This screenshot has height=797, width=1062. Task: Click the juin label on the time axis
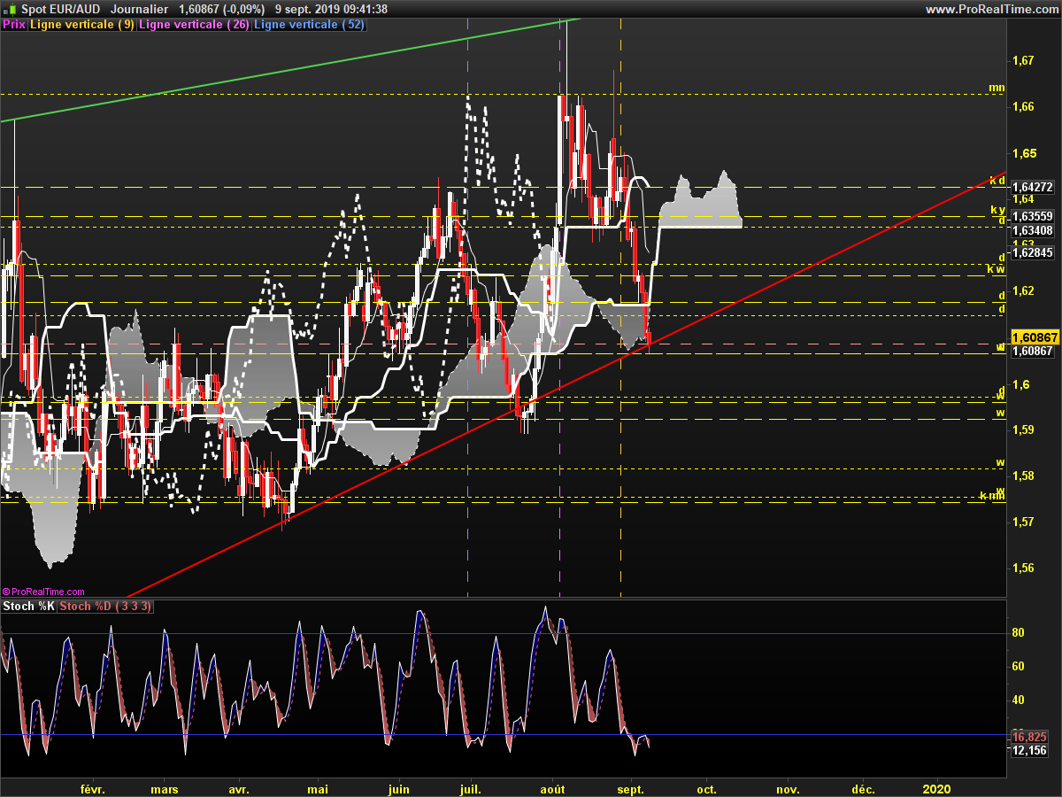[x=399, y=788]
